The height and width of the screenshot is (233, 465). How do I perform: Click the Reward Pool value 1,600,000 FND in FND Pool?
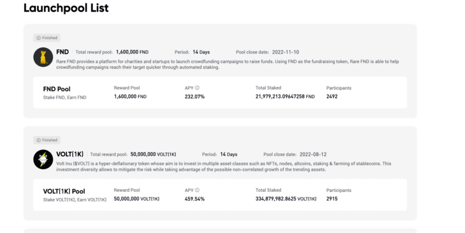130,96
